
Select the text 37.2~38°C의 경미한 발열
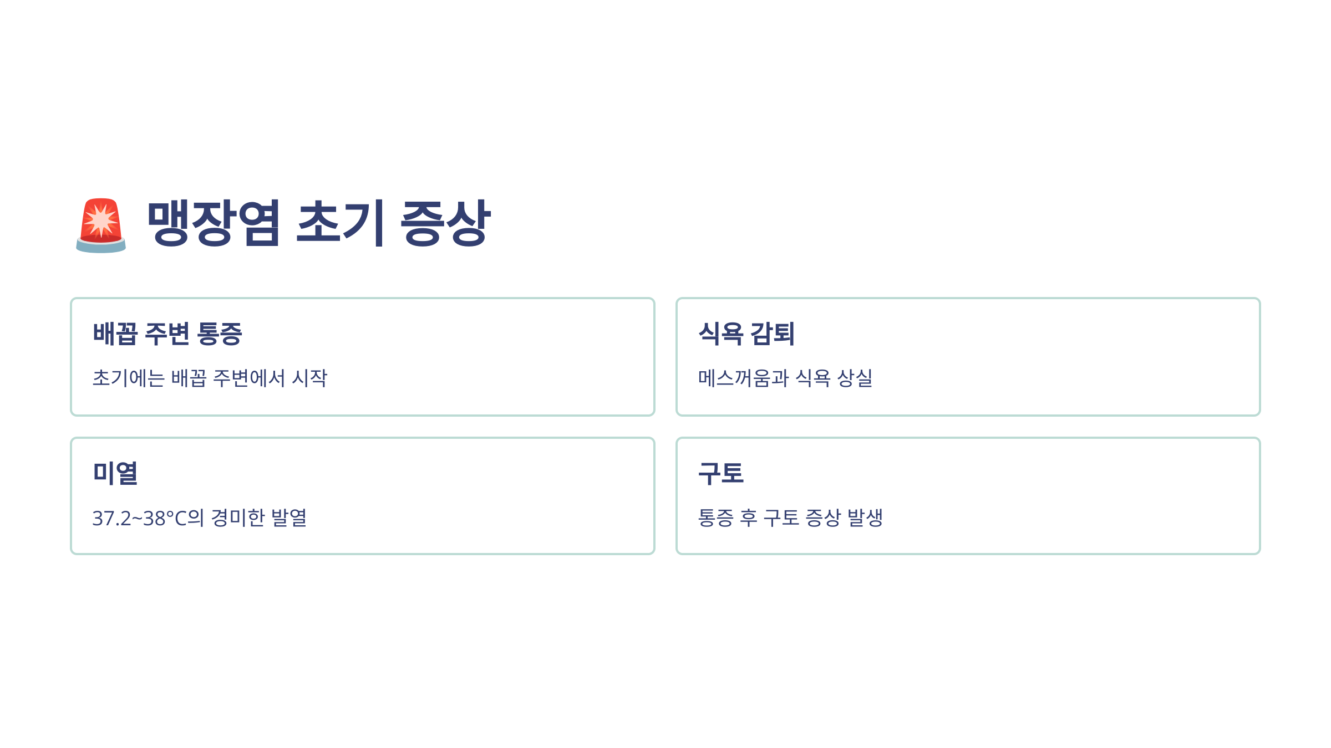coord(200,518)
